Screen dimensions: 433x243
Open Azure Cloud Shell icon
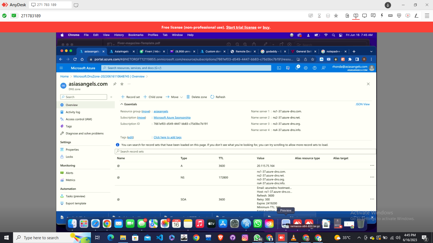[279, 68]
